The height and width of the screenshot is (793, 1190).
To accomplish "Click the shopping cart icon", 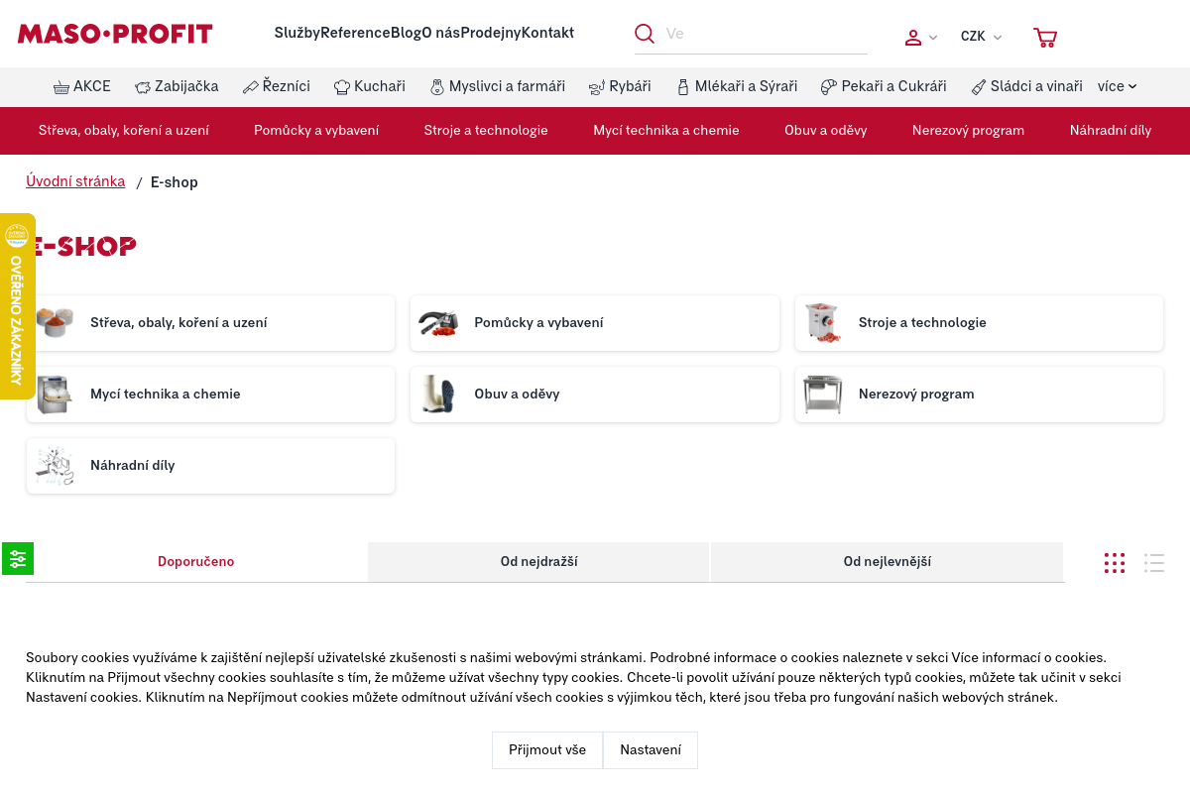I will tap(1044, 38).
